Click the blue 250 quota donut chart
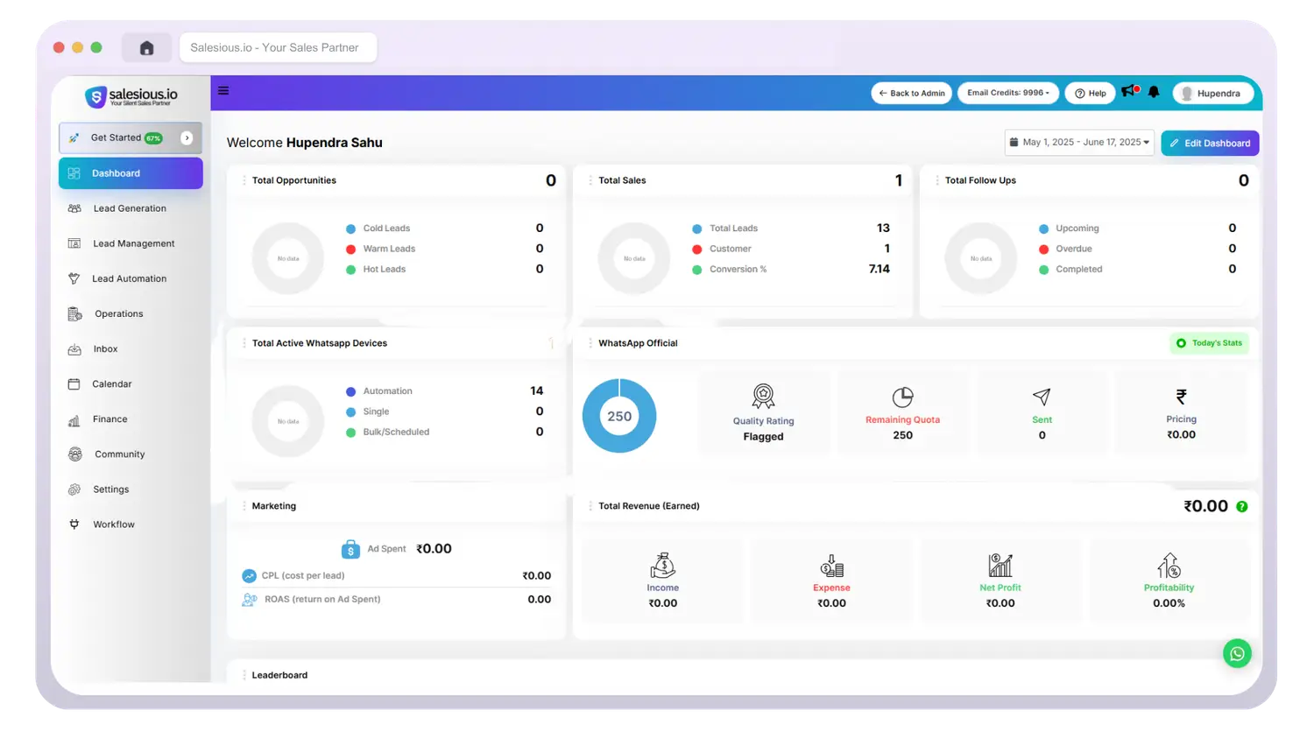 pyautogui.click(x=619, y=416)
